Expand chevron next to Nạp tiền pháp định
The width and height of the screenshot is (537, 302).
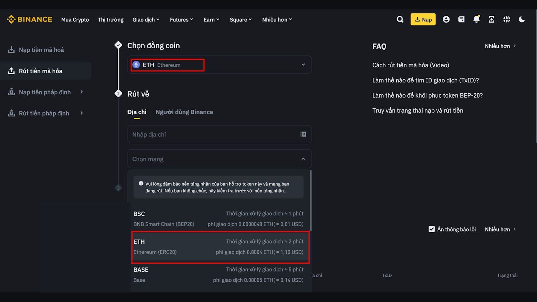[x=82, y=92]
